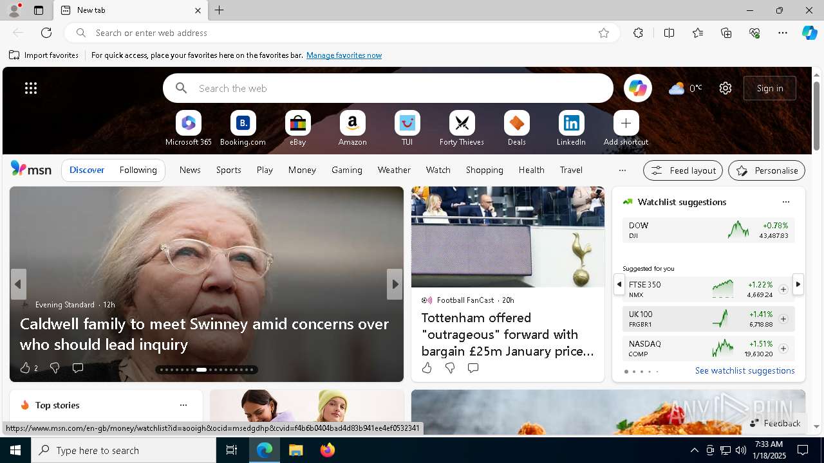Toggle Split screen in the toolbar
Viewport: 824px width, 463px height.
pos(669,33)
